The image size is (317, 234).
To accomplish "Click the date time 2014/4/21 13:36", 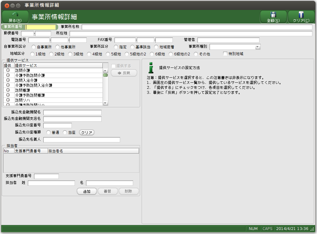I will point(292,228).
